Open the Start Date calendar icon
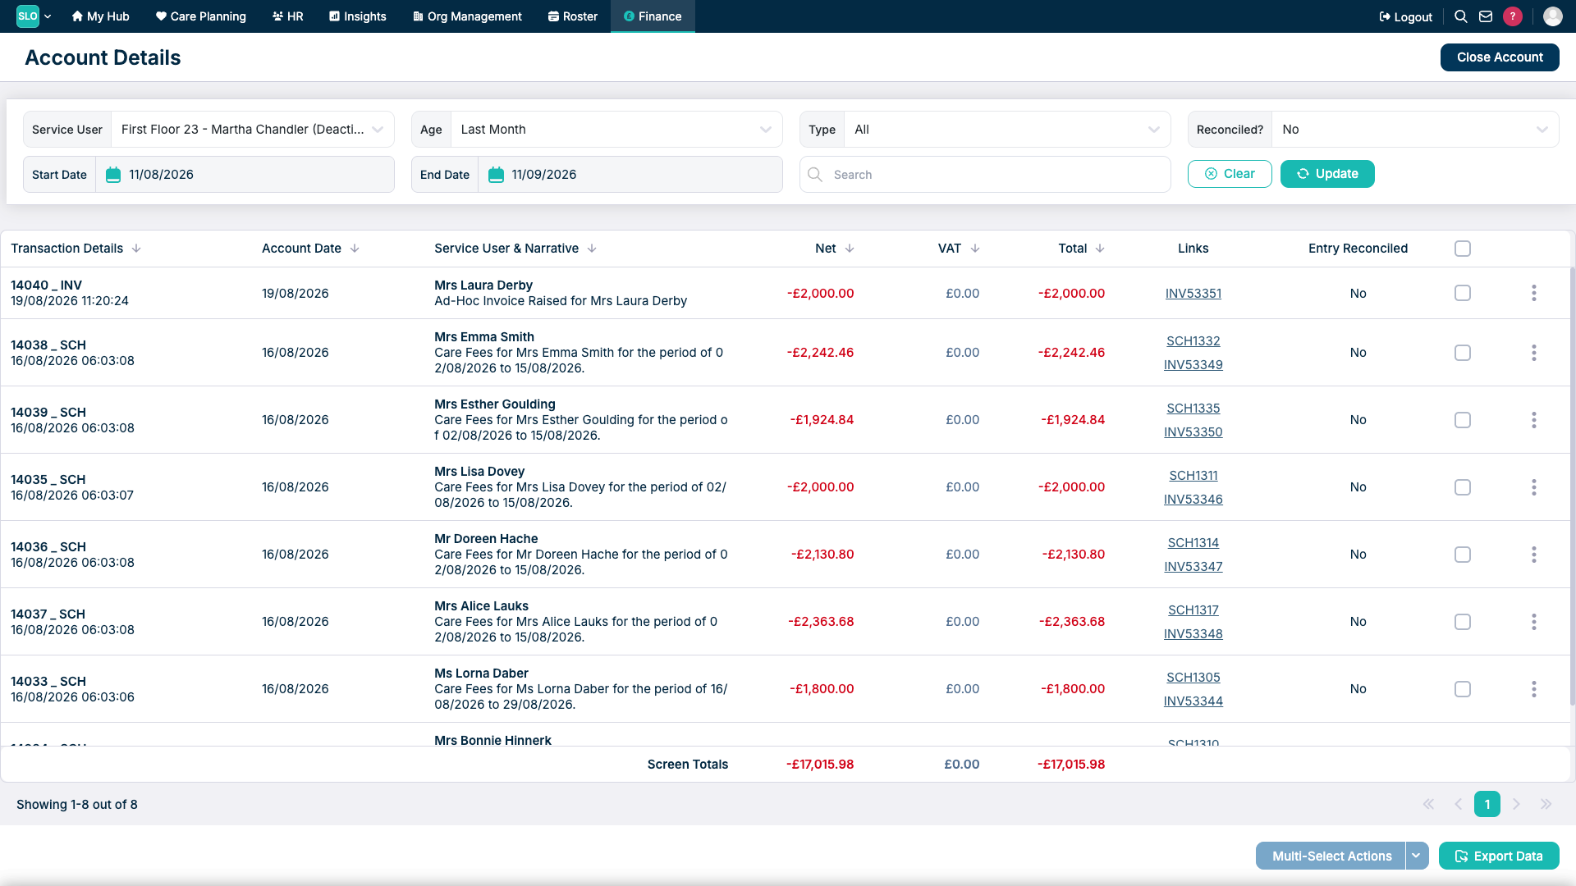The image size is (1576, 886). tap(113, 175)
